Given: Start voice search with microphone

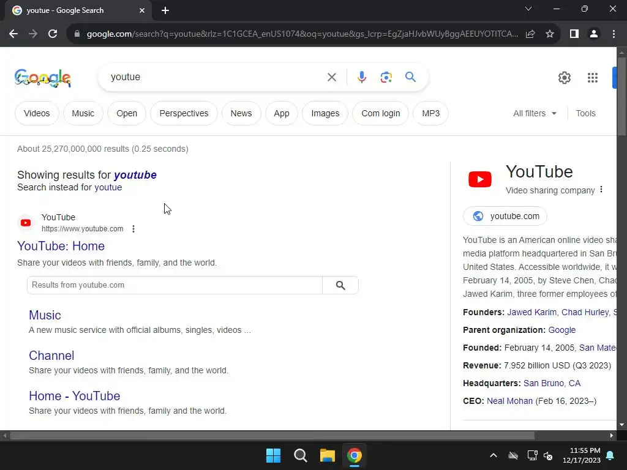Looking at the screenshot, I should pos(361,77).
